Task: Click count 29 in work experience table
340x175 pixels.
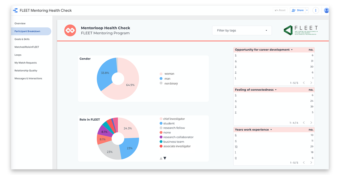Action: [x=312, y=147]
